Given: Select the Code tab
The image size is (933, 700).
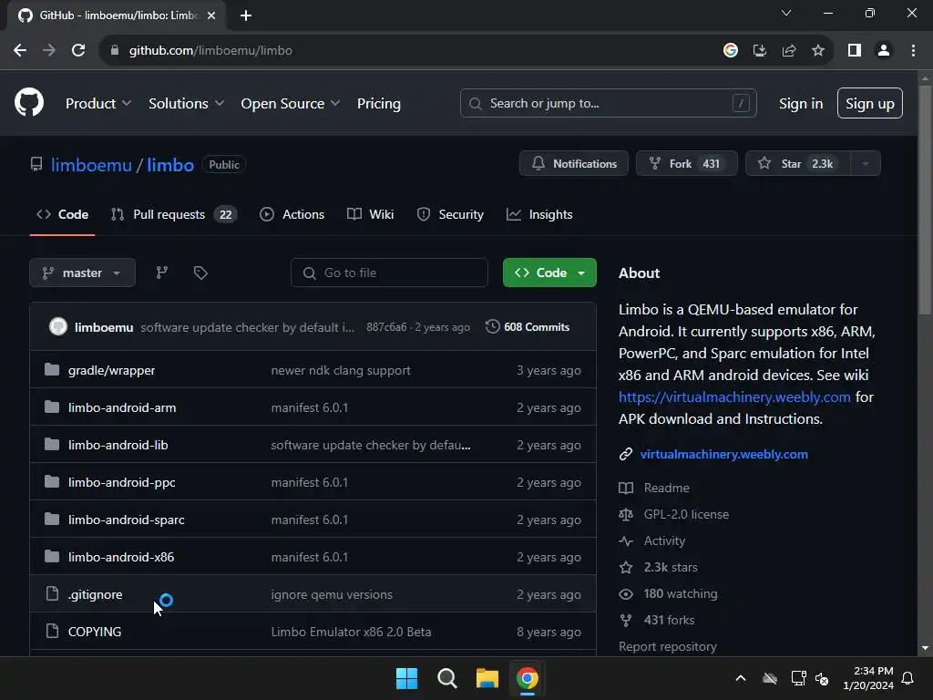Looking at the screenshot, I should [x=63, y=214].
